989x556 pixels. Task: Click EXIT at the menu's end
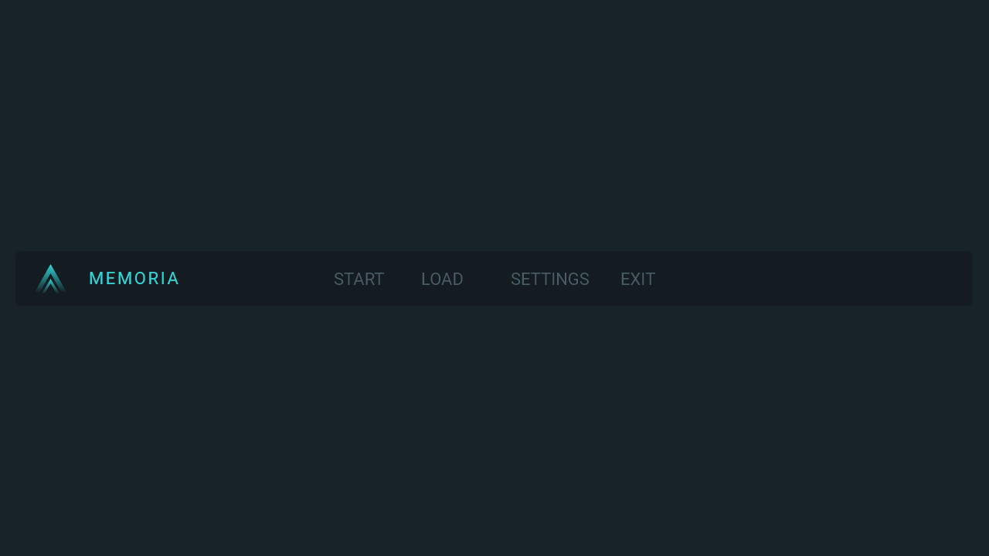[637, 280]
